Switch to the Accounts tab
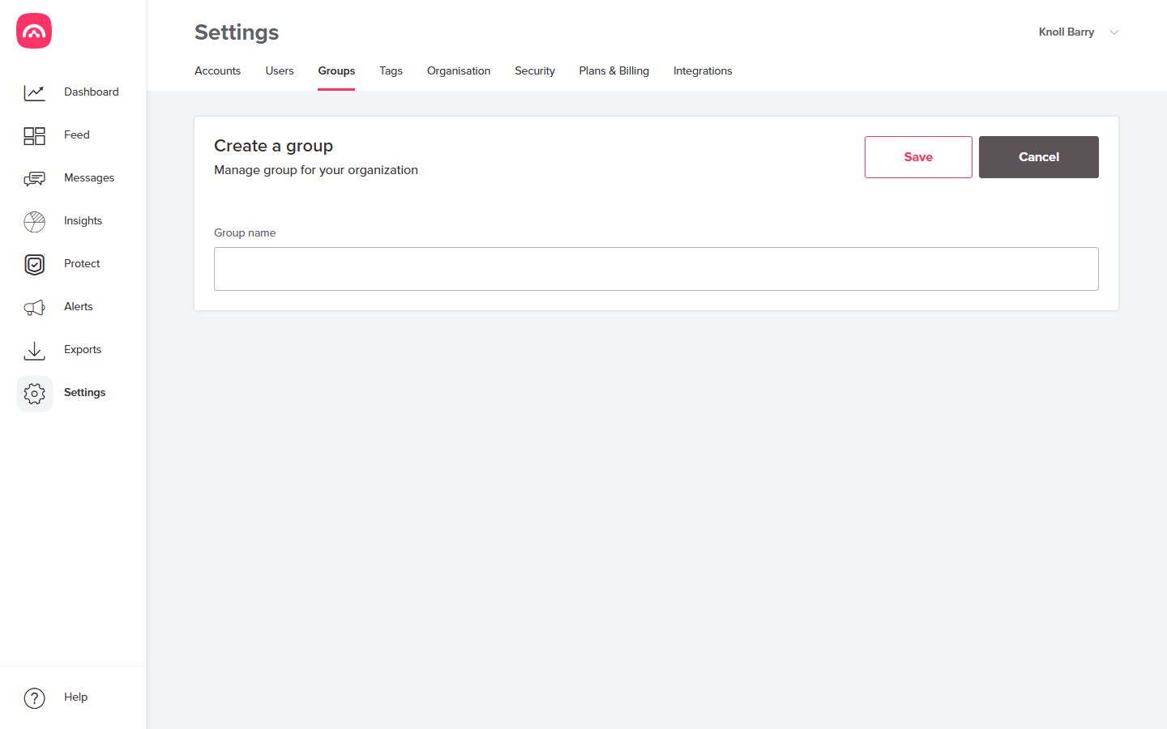Screen dimensions: 1167x729 coord(217,71)
